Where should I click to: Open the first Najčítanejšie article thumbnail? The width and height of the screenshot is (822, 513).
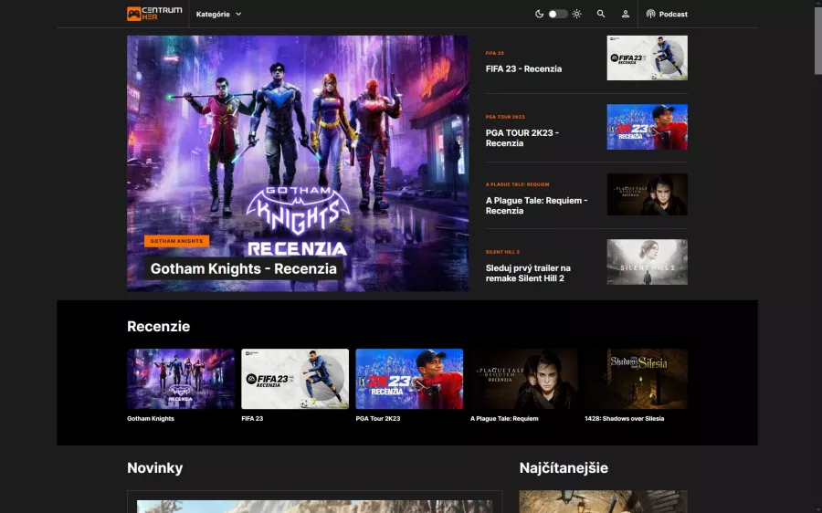[x=603, y=501]
